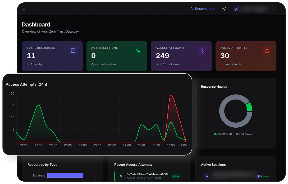
Task: Click the Failed Attempts warning triangle icon
Action: (x=267, y=51)
